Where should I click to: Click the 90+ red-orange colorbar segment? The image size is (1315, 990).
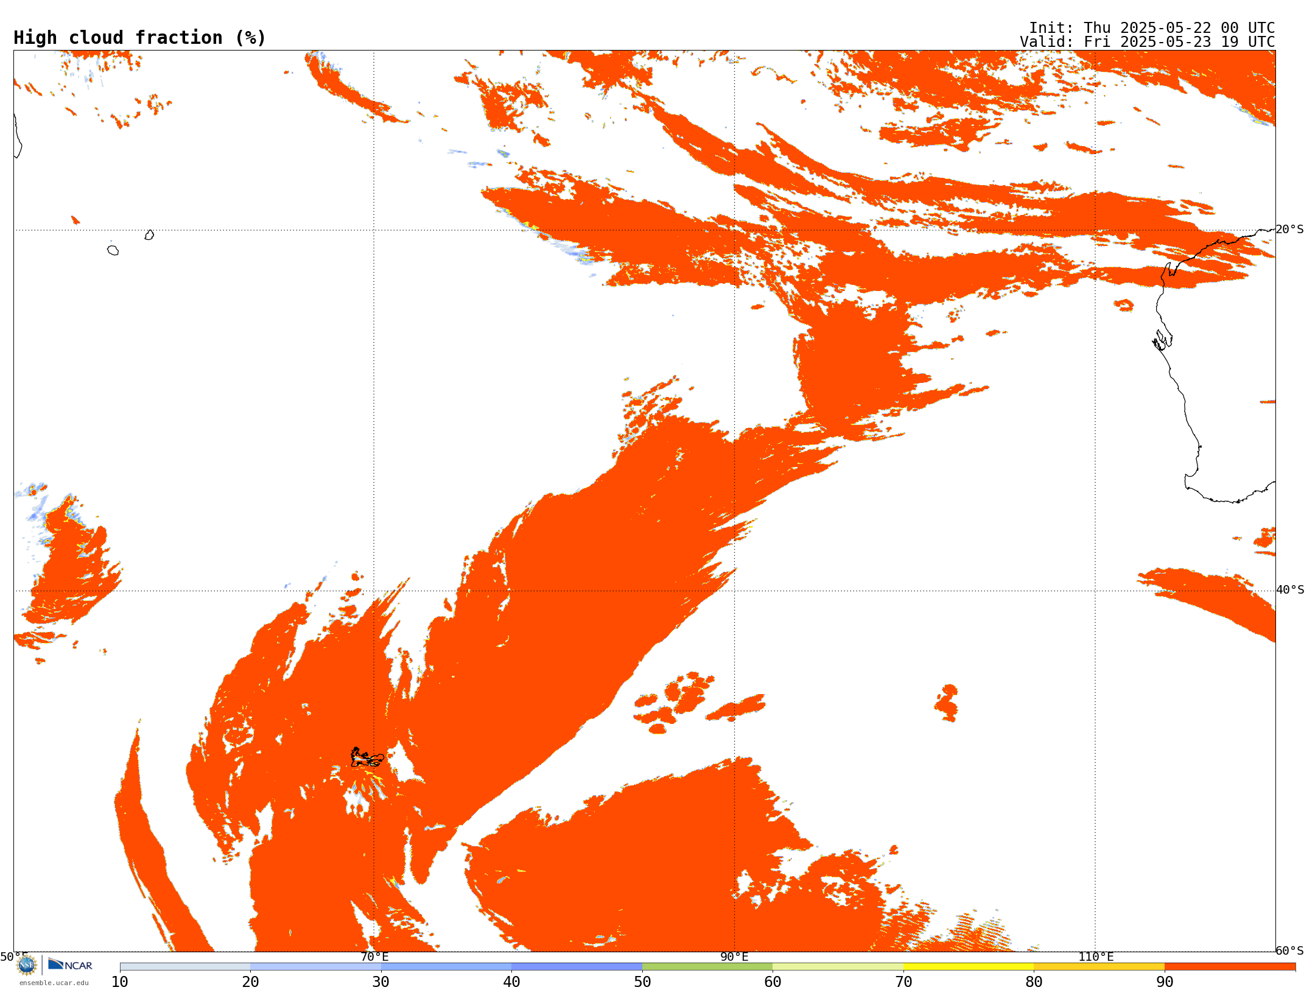[x=1230, y=966]
